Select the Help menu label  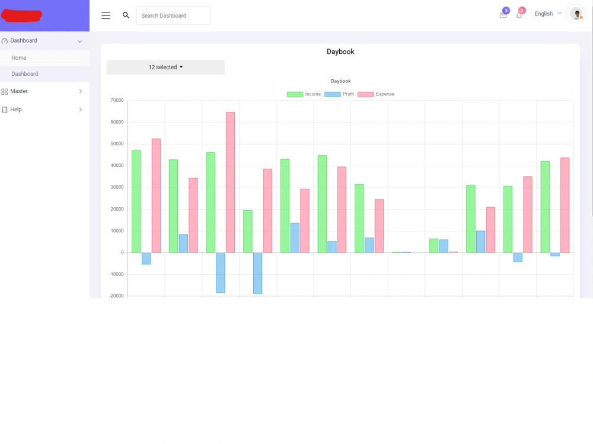[16, 109]
